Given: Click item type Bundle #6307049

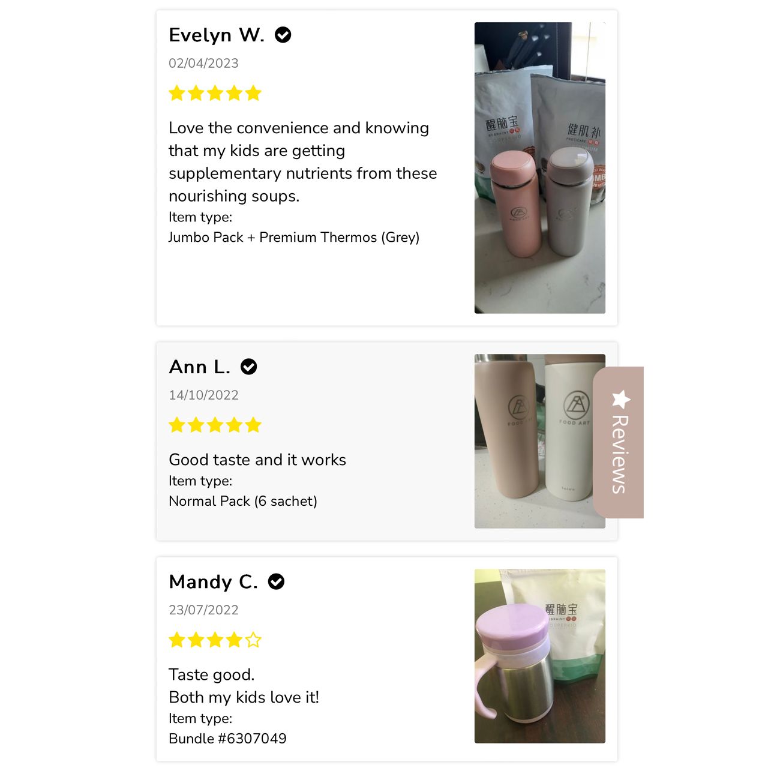Looking at the screenshot, I should 227,739.
